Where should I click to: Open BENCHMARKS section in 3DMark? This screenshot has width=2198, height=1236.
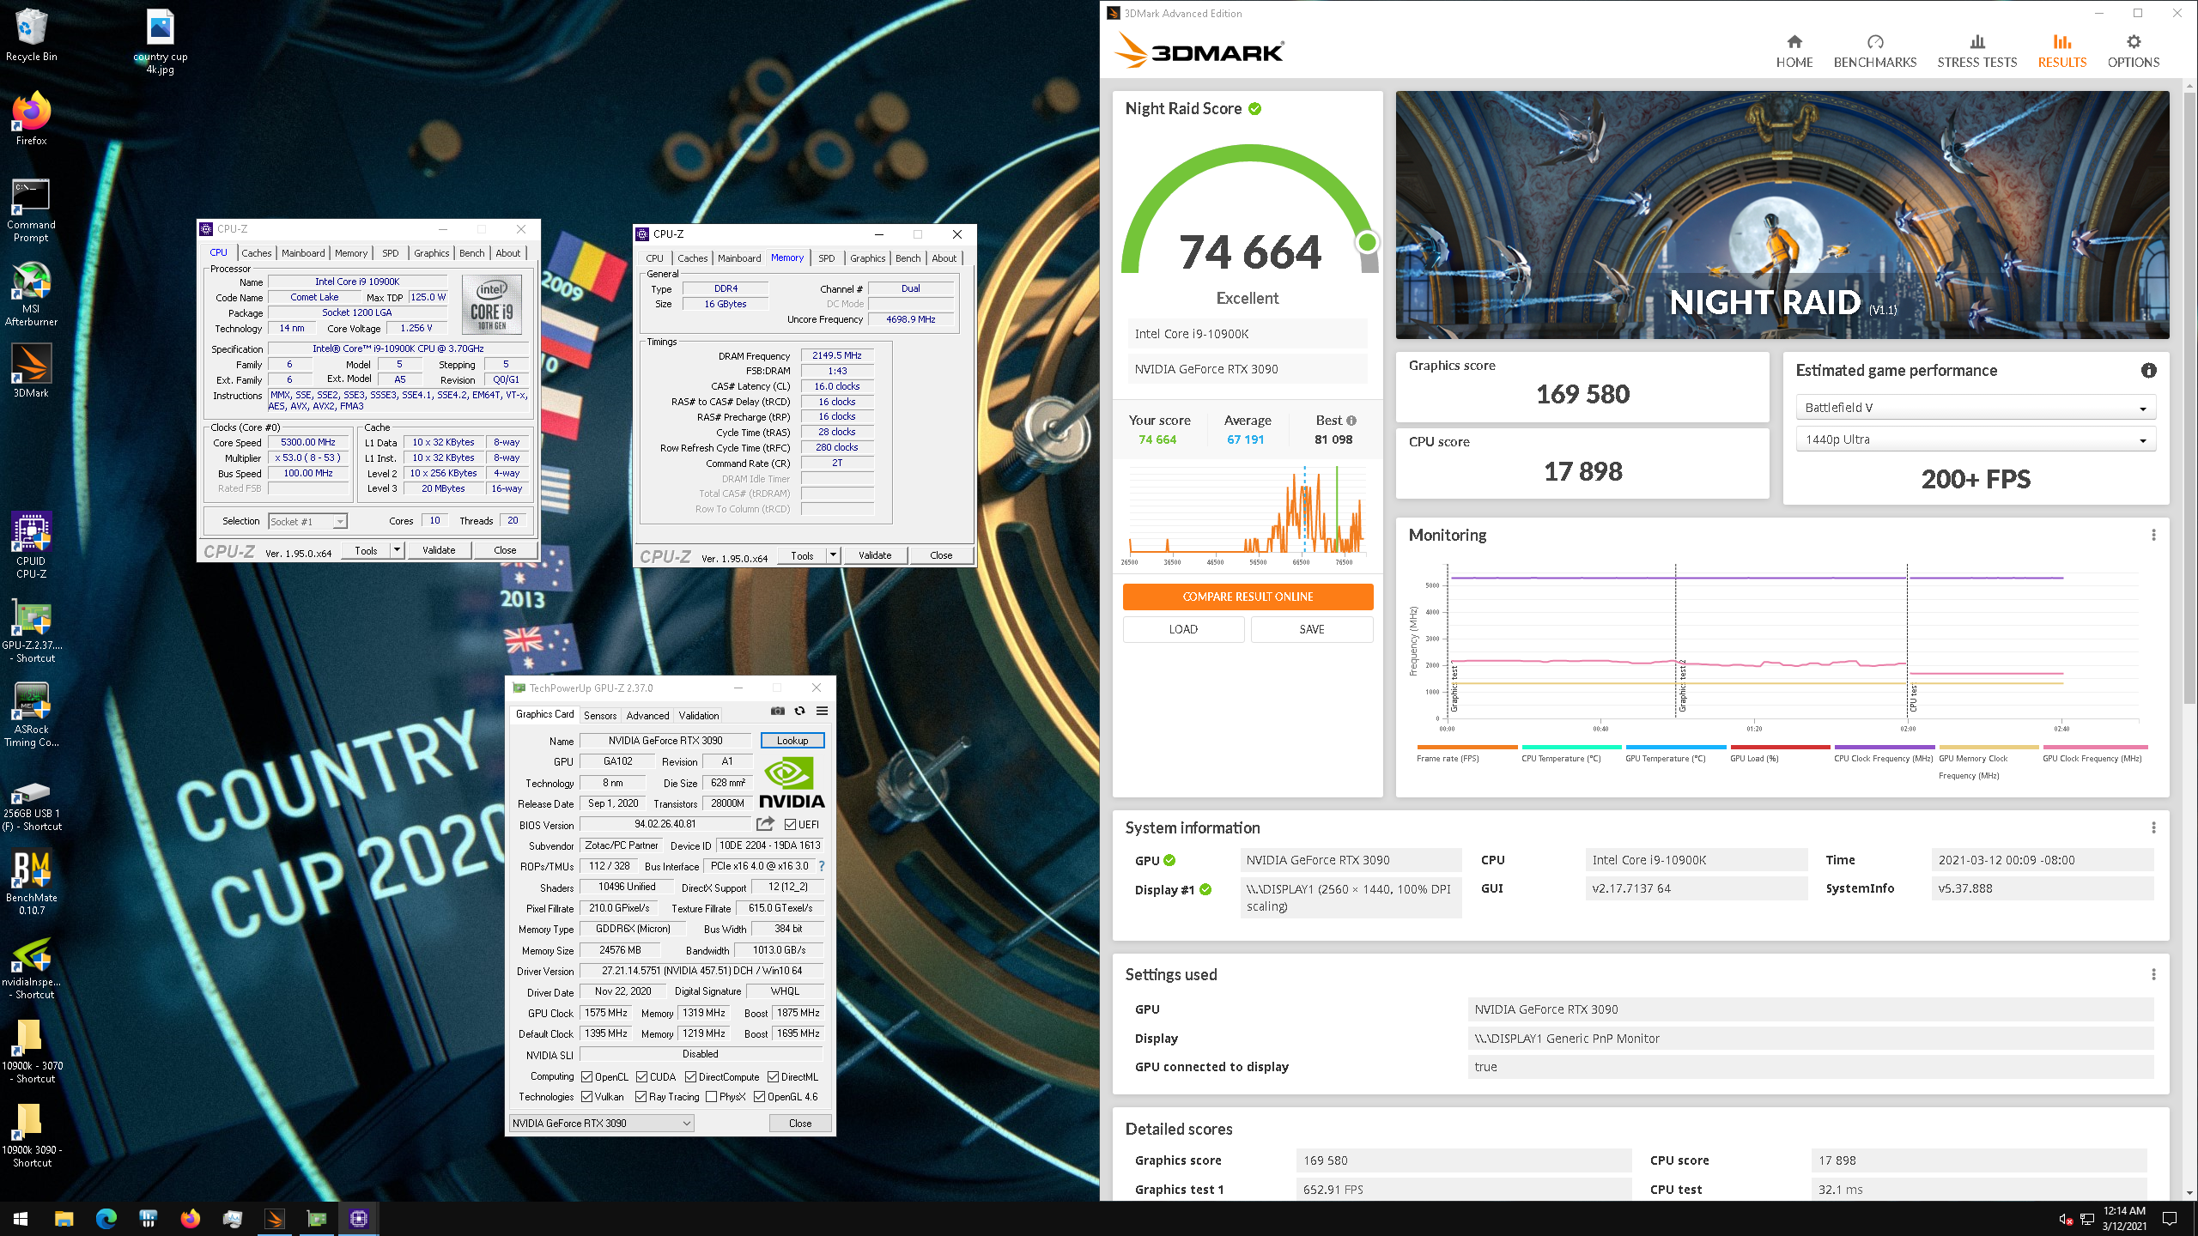[x=1874, y=51]
